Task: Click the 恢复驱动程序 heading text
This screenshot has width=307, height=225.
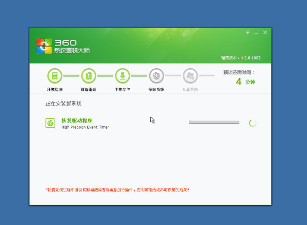Action: click(x=77, y=120)
